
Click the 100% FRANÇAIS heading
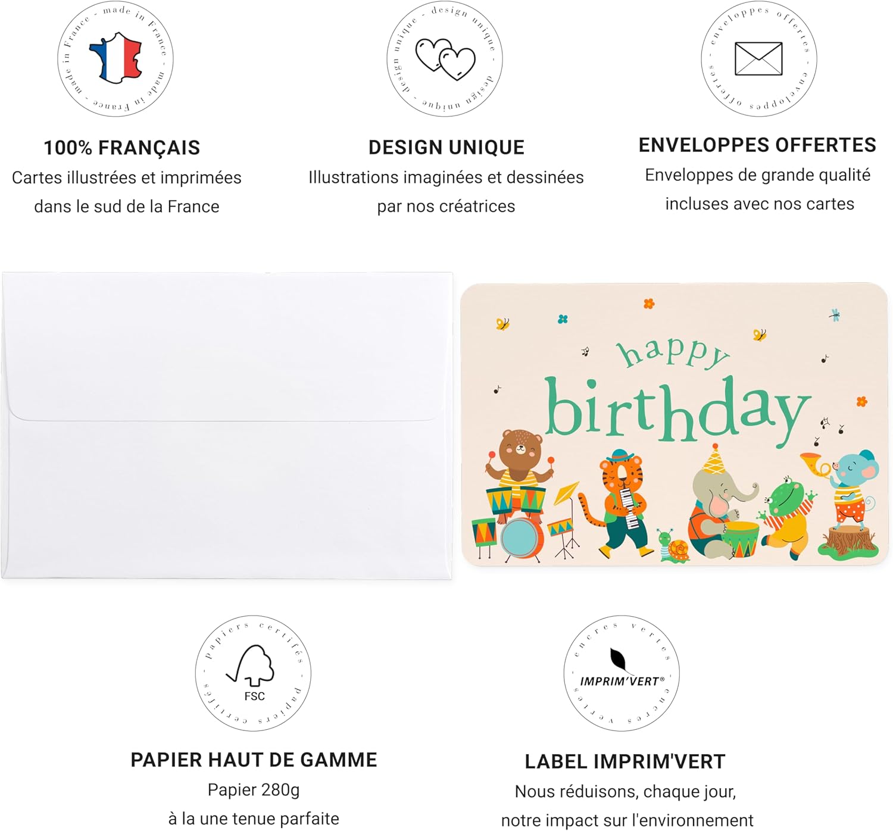[x=122, y=148]
